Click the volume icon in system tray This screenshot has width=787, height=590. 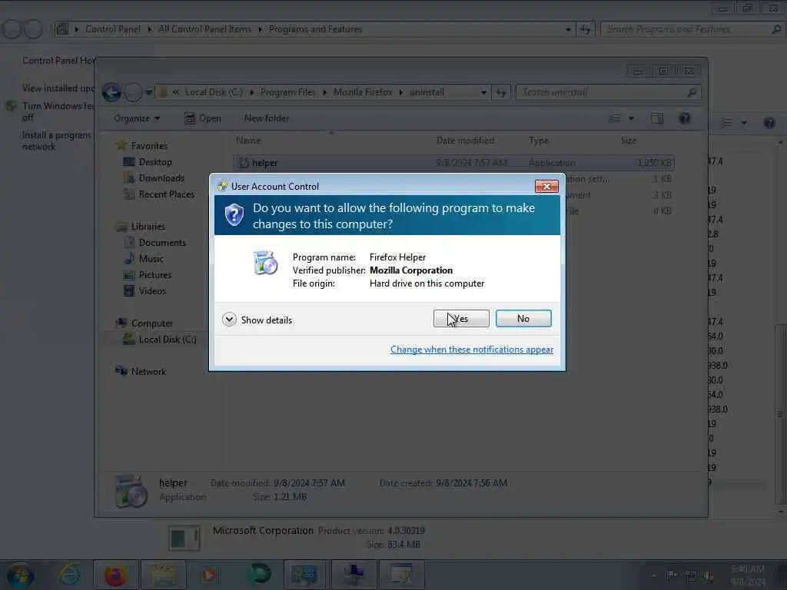(x=709, y=576)
